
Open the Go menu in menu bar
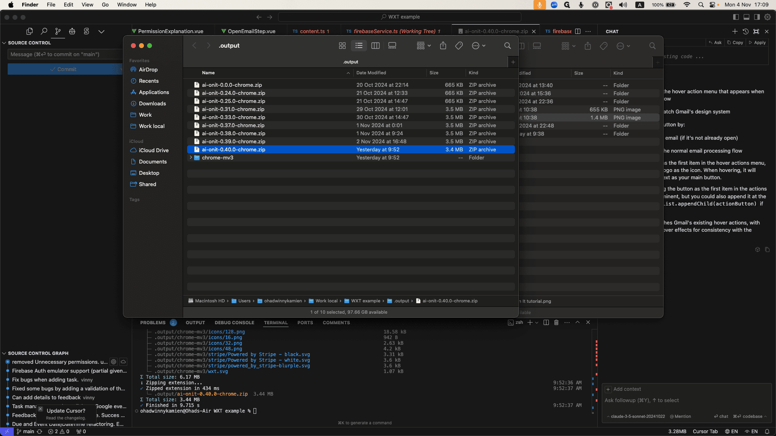pyautogui.click(x=105, y=5)
